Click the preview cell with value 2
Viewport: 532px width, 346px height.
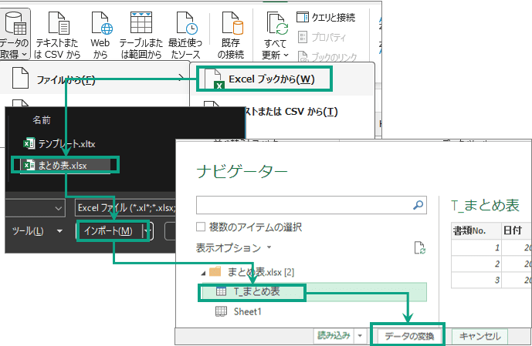click(476, 264)
